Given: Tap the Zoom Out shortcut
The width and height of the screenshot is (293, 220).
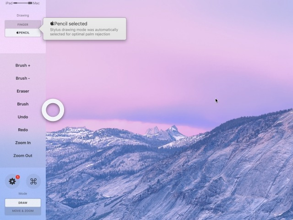Looking at the screenshot, I should 23,156.
